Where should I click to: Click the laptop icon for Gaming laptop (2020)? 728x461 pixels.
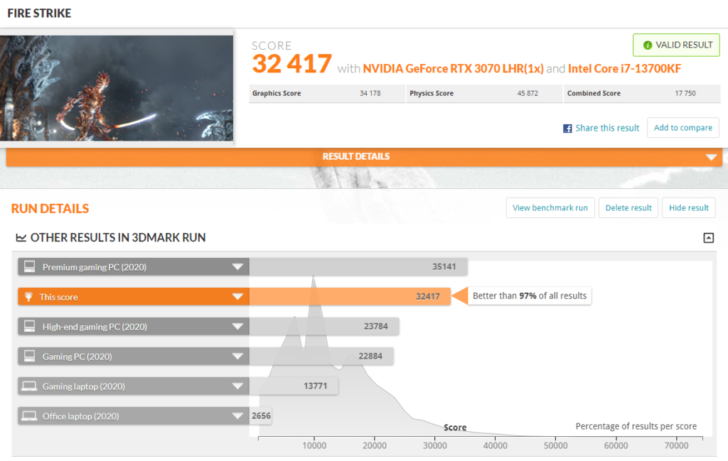[x=29, y=386]
